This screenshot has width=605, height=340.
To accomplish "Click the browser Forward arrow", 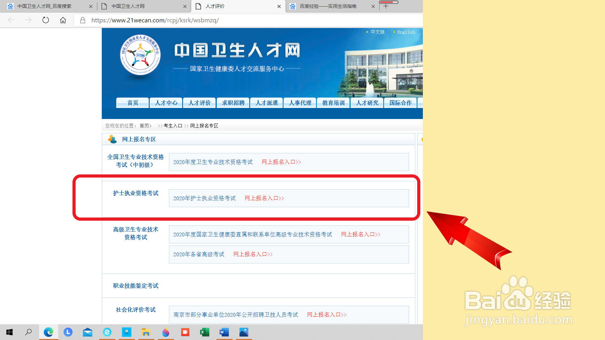I will click(28, 20).
